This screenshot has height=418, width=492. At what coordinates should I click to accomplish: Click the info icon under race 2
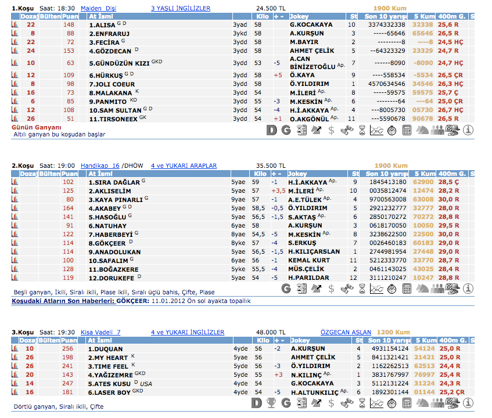[x=468, y=287]
